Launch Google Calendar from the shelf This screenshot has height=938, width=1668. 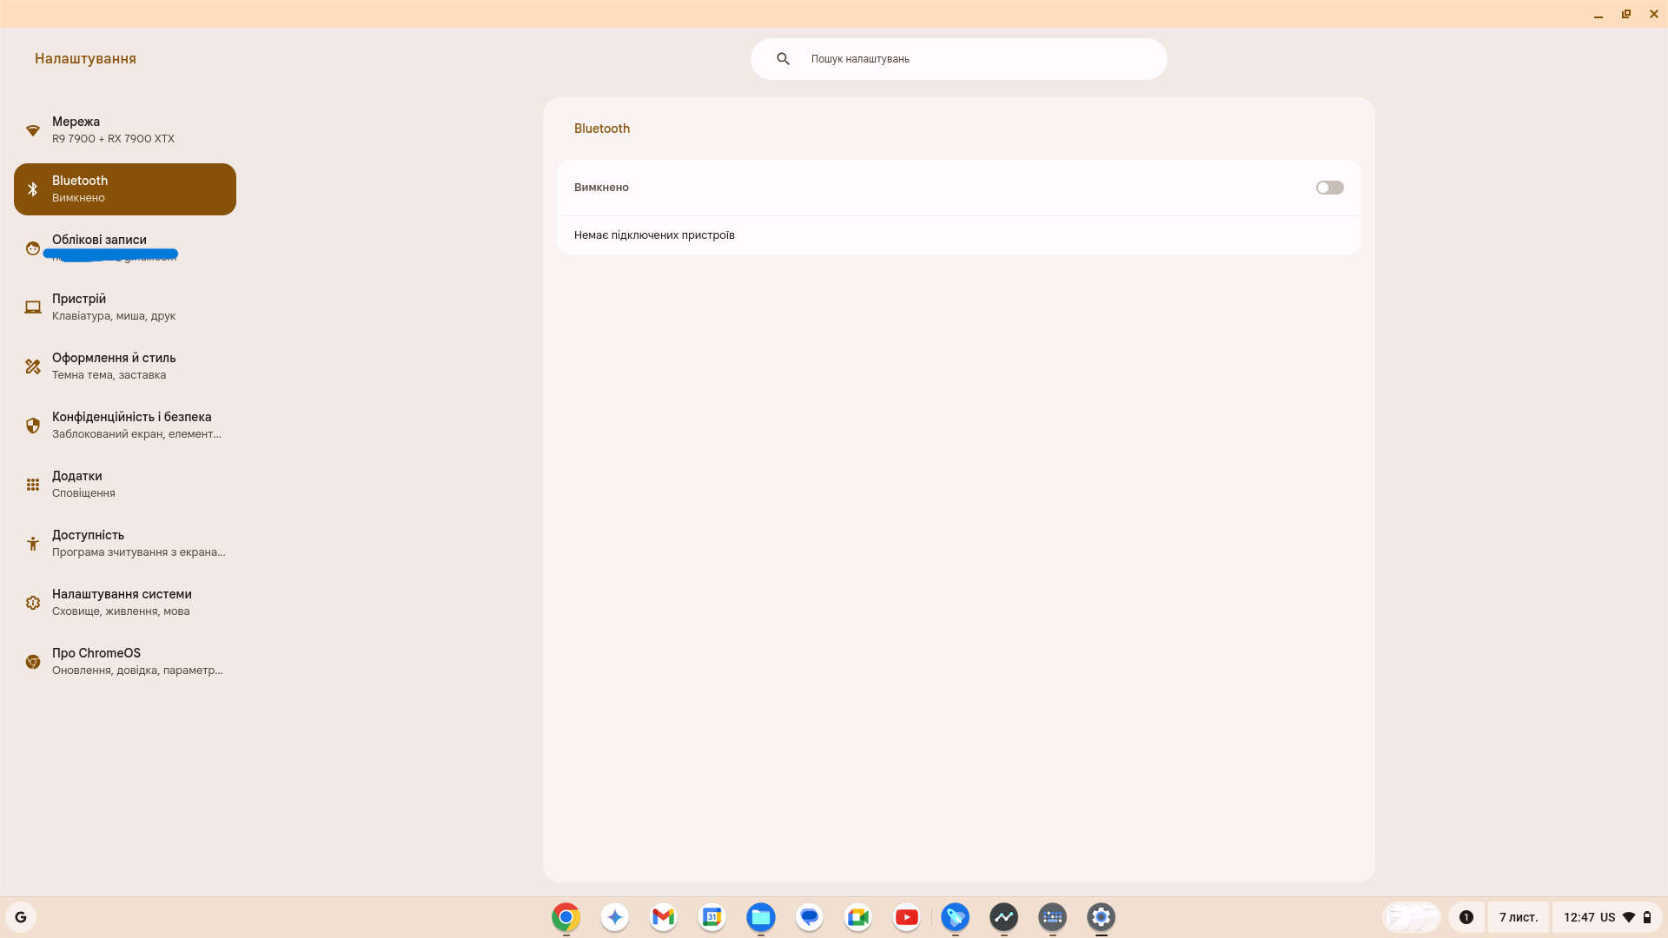(x=712, y=917)
